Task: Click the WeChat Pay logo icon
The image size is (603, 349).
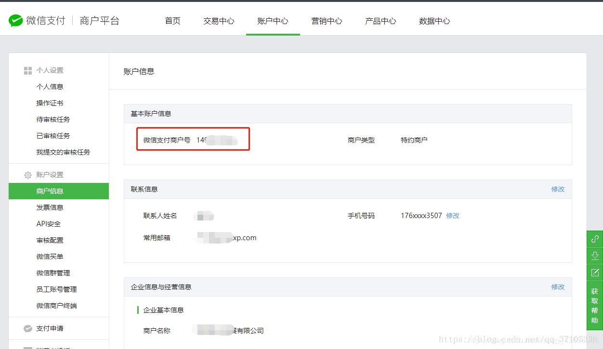Action: coord(16,21)
